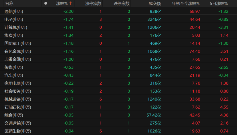237x135 pixels.
Task: Click the -1.74 change value for 电子
Action: point(69,19)
